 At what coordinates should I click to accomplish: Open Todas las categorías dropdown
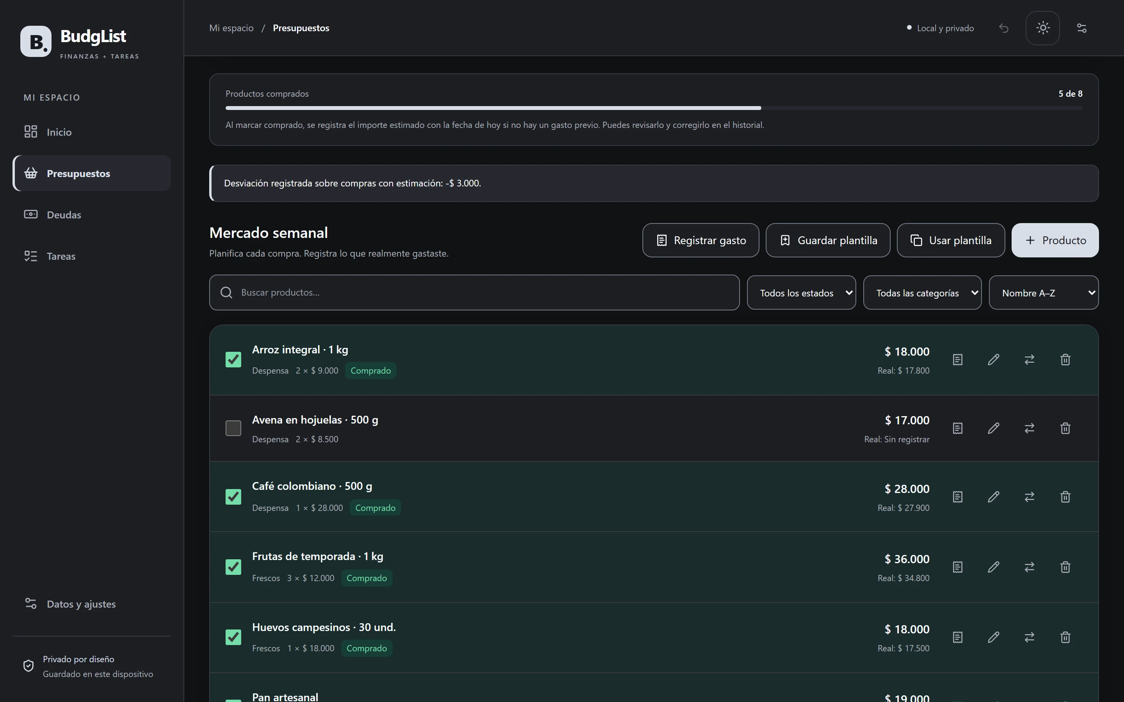(x=922, y=292)
